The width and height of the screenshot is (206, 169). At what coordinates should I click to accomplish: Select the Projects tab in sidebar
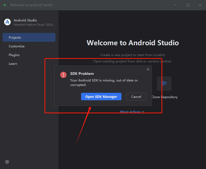pyautogui.click(x=29, y=38)
